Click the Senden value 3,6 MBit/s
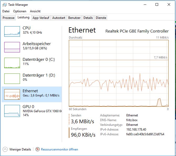Screen dimensions: 176x156 click(x=82, y=121)
